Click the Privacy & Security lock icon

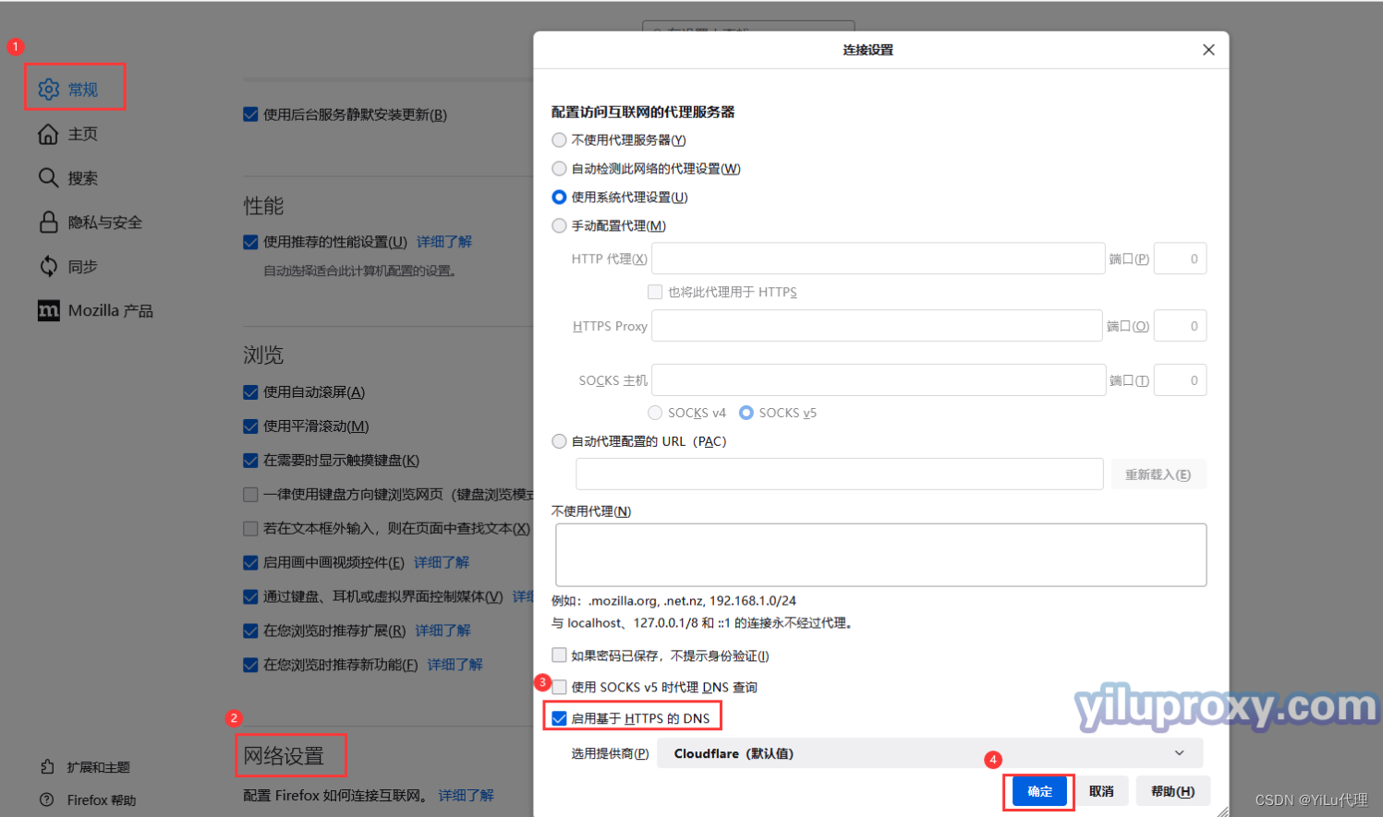coord(48,222)
